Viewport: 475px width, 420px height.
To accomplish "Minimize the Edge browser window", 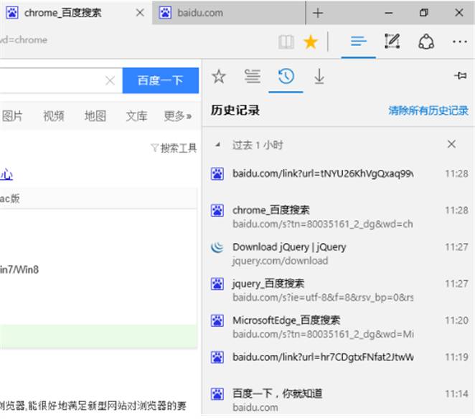I will click(389, 13).
